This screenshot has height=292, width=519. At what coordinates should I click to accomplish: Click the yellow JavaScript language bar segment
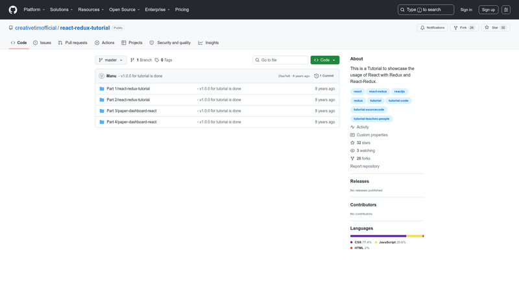tap(415, 236)
